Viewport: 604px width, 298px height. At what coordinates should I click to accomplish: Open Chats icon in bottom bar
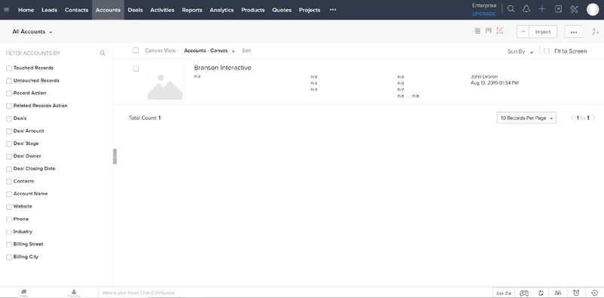[23, 293]
